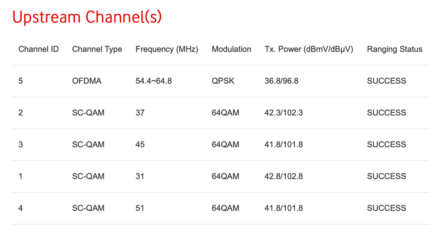Viewport: 447px width, 239px height.
Task: Select the frequency 31 cell
Action: point(140,176)
